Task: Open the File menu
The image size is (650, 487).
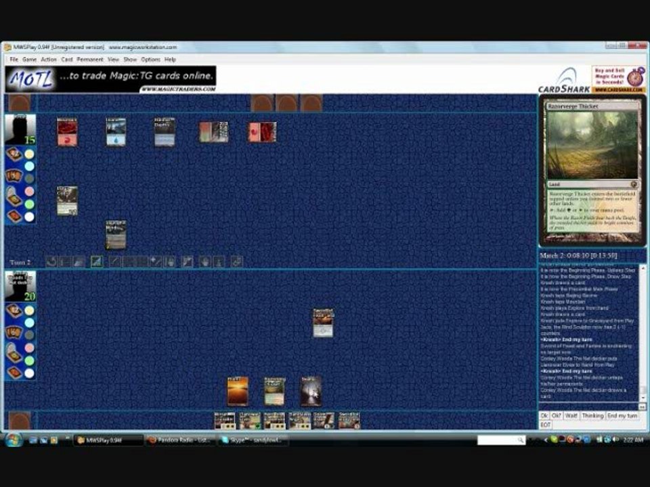Action: pyautogui.click(x=14, y=60)
